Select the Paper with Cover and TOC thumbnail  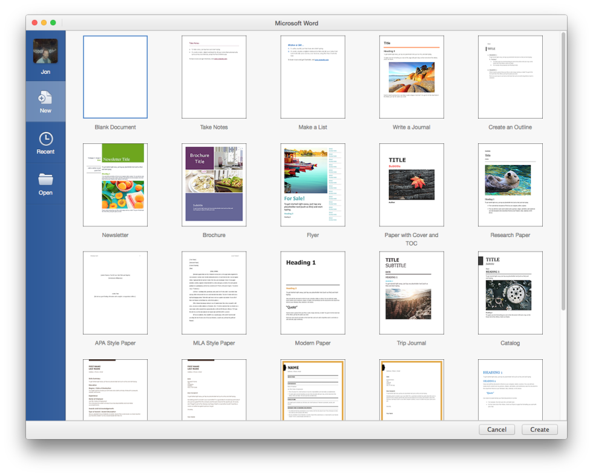[x=411, y=185]
